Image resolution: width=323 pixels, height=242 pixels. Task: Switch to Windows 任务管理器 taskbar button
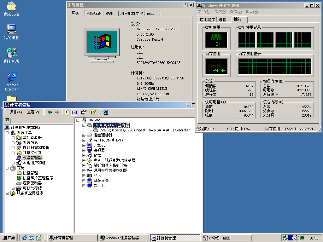click(124, 238)
